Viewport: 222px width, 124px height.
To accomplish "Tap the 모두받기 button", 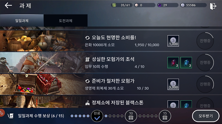I will pos(206,116).
